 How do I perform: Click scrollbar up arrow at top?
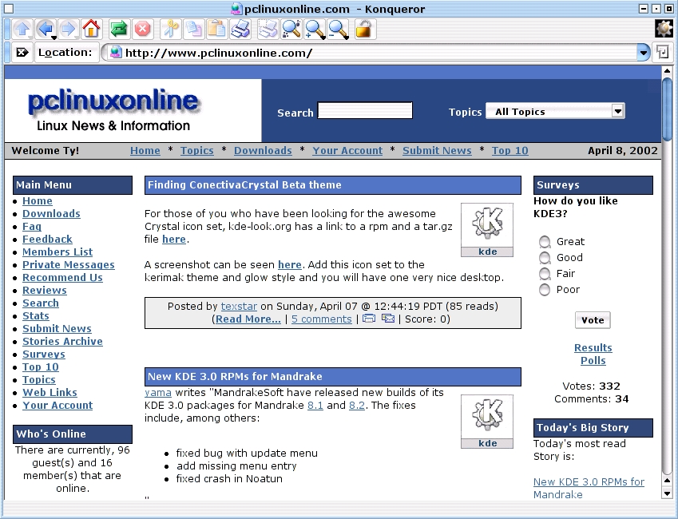coord(667,70)
